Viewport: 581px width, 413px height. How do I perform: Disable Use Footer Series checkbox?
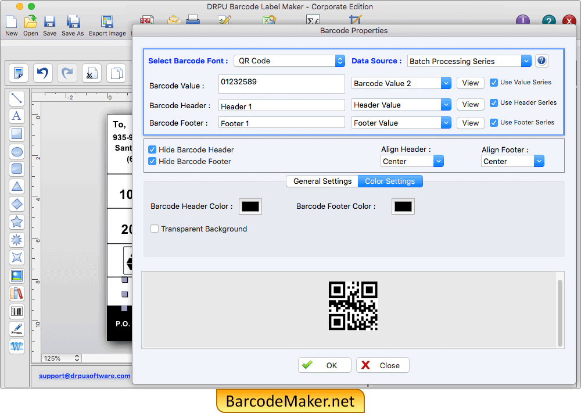tap(493, 123)
